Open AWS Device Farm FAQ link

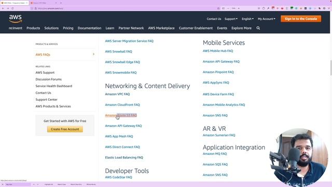[218, 94]
